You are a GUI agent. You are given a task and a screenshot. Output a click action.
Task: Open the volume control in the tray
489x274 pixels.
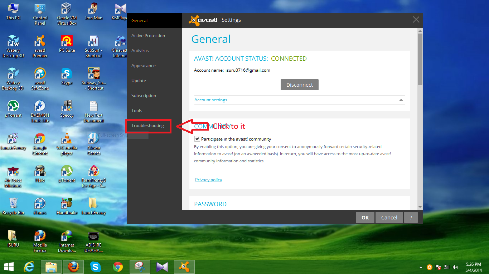(455, 267)
